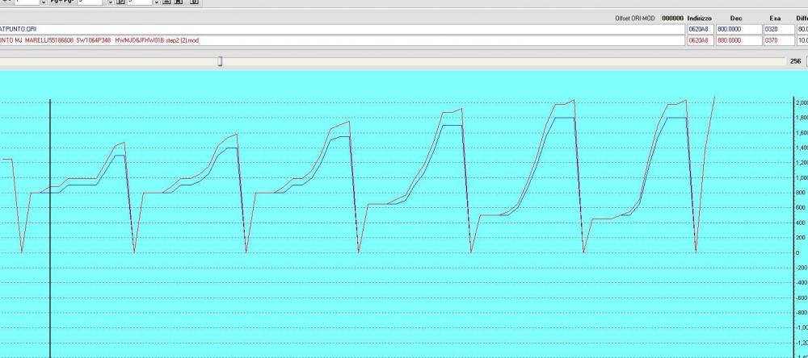Screen dimensions: 808x358
Task: Click the Indirizzo column header
Action: [699, 18]
